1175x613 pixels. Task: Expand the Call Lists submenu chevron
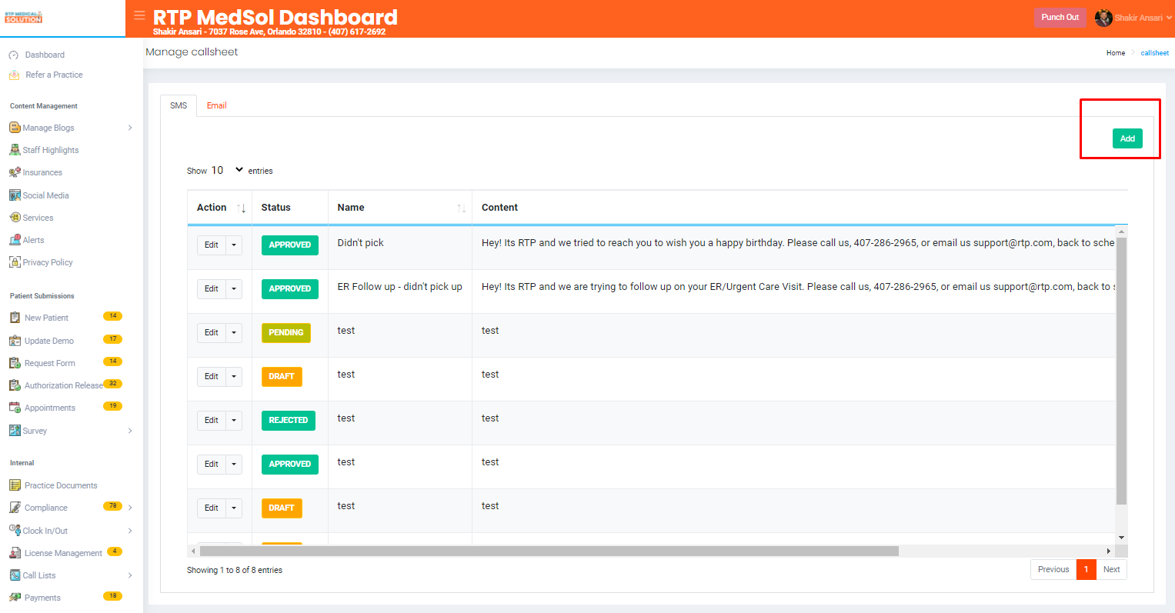(x=130, y=575)
